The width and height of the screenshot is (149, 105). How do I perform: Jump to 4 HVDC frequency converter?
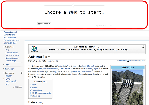[x=40, y=93]
